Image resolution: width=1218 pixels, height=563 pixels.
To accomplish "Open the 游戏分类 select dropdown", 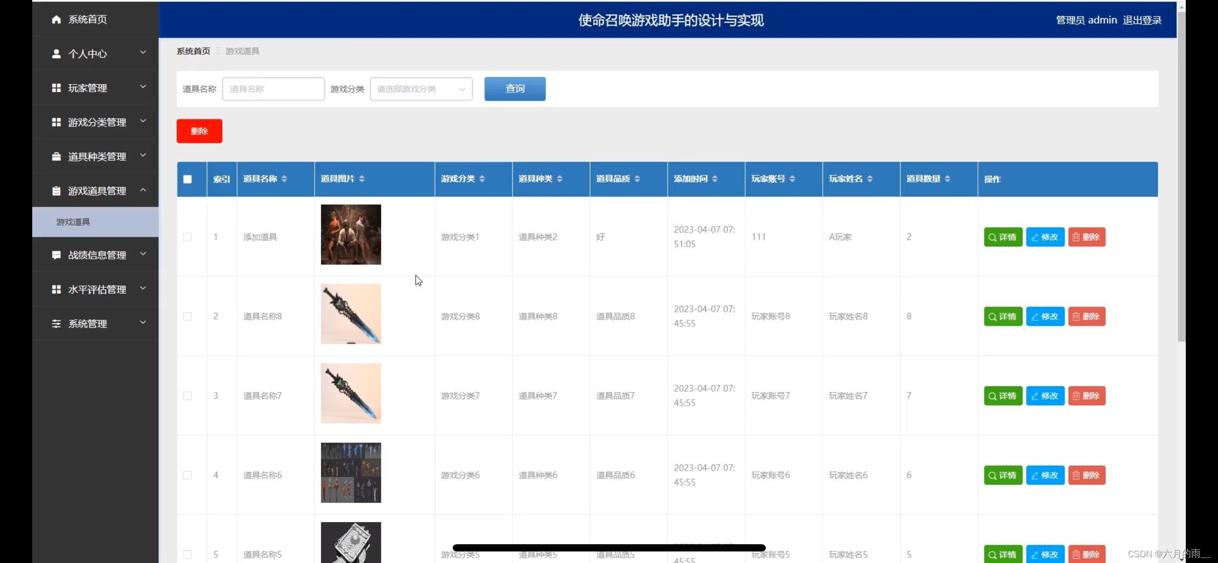I will click(421, 89).
